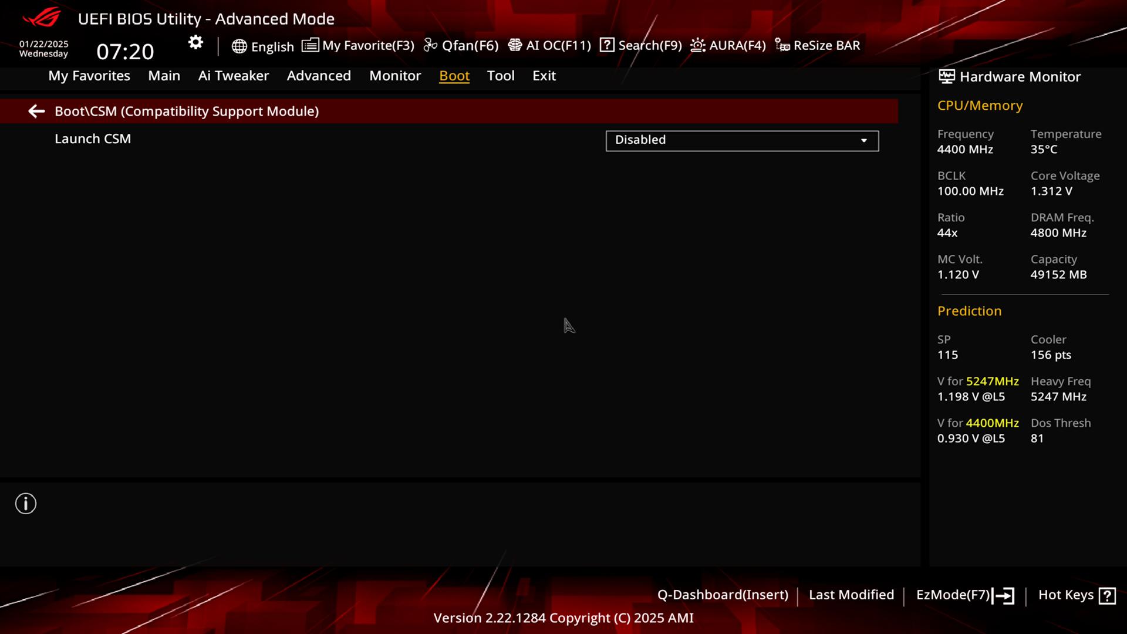Image resolution: width=1127 pixels, height=634 pixels.
Task: Open My Favorites settings panel
Action: pyautogui.click(x=89, y=75)
